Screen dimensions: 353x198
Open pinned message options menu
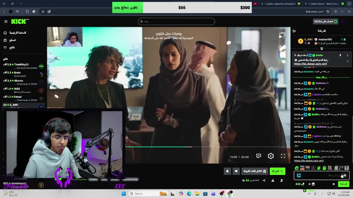pos(347,55)
